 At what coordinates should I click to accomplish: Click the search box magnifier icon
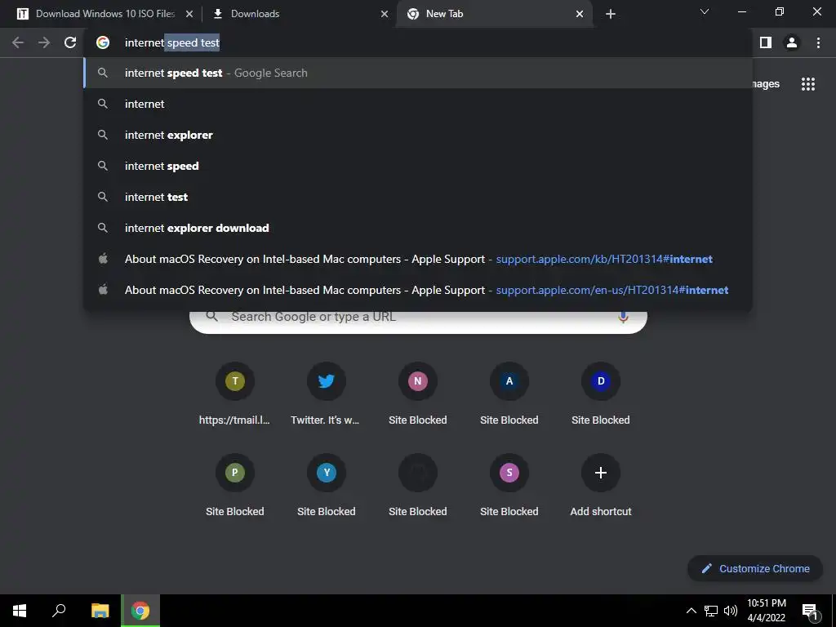[211, 317]
